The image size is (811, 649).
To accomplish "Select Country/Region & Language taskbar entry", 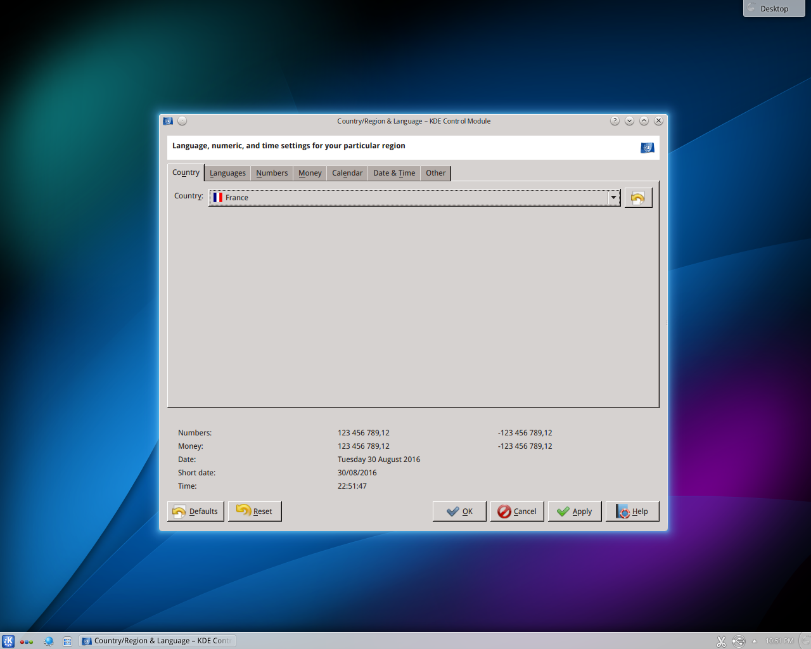I will pos(157,641).
